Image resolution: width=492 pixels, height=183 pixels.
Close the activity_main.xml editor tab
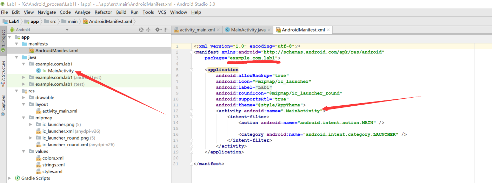tap(218, 30)
